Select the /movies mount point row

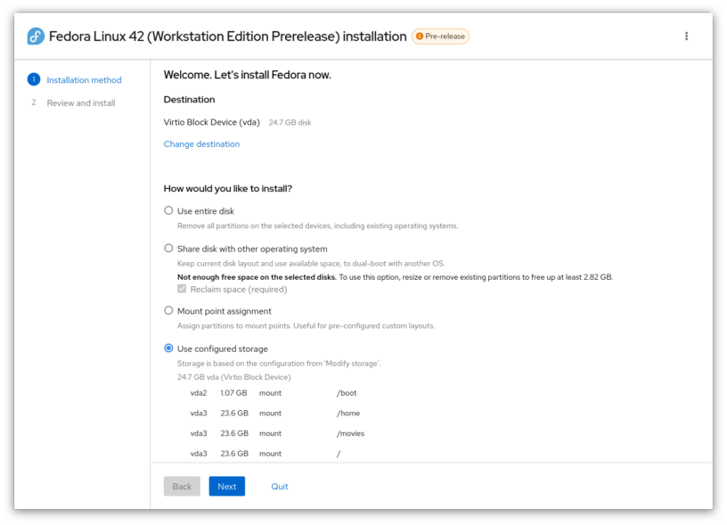[x=267, y=433]
